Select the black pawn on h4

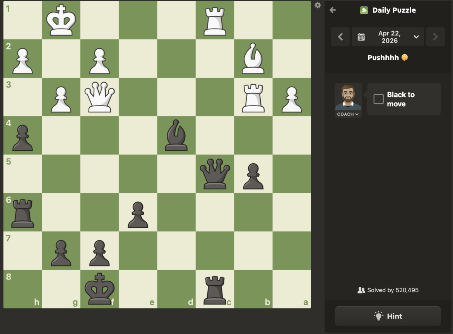tap(22, 138)
